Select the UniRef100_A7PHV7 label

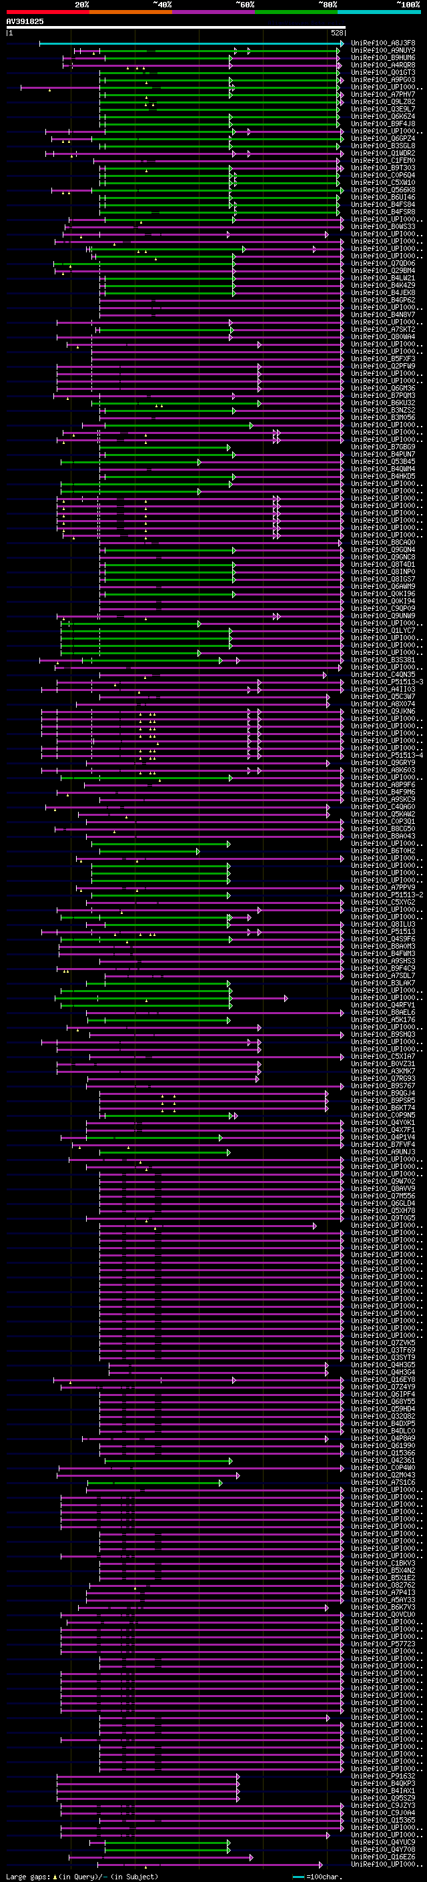coord(383,94)
